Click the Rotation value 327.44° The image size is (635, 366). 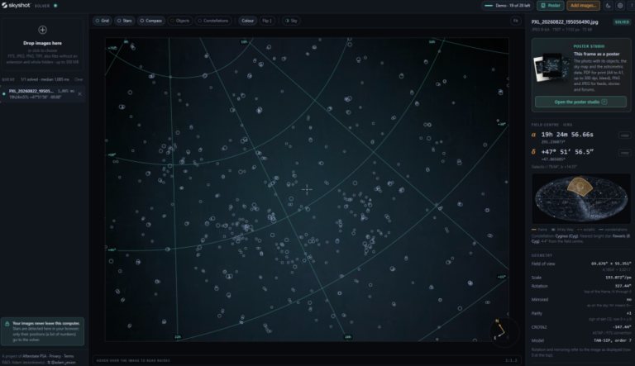pyautogui.click(x=623, y=286)
